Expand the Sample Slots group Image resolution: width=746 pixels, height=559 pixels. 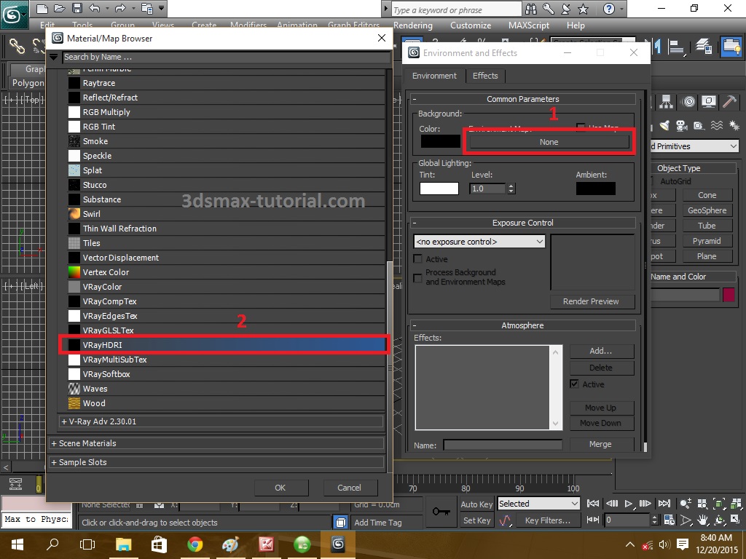216,462
